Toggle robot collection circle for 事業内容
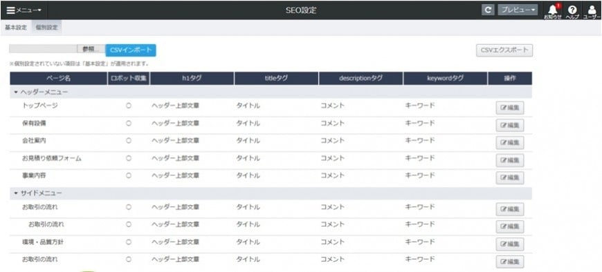Image resolution: width=602 pixels, height=272 pixels. [129, 175]
